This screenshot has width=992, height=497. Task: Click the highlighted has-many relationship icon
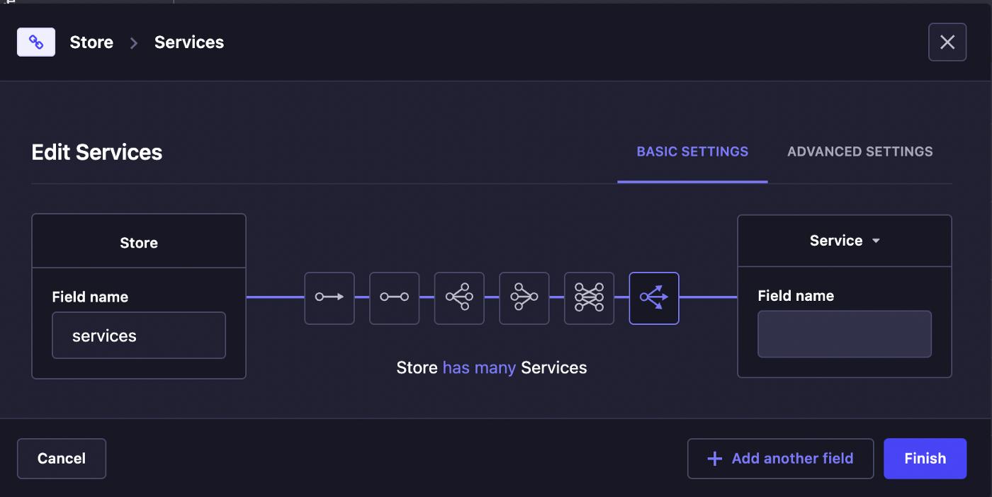[653, 298]
